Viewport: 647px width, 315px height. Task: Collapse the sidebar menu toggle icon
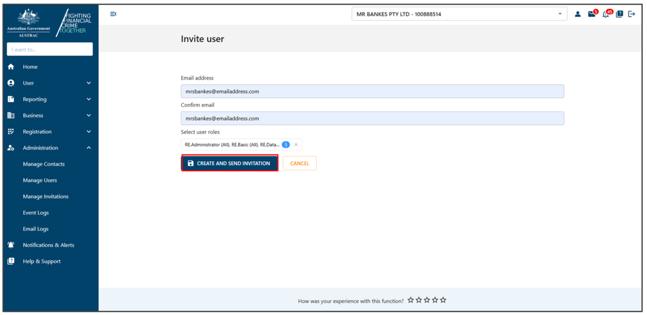pos(113,14)
